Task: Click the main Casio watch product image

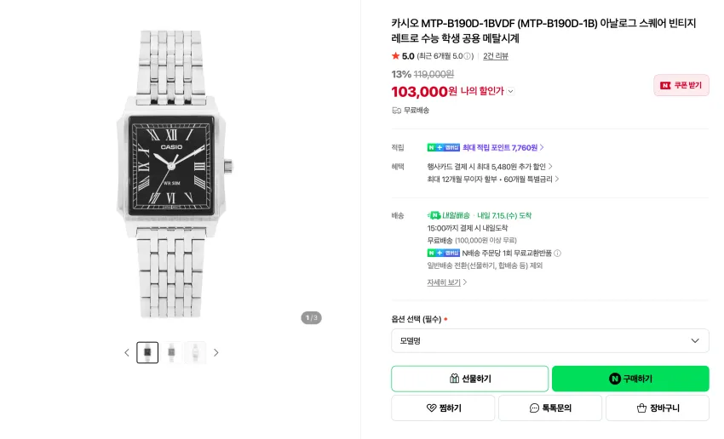Action: tap(174, 174)
